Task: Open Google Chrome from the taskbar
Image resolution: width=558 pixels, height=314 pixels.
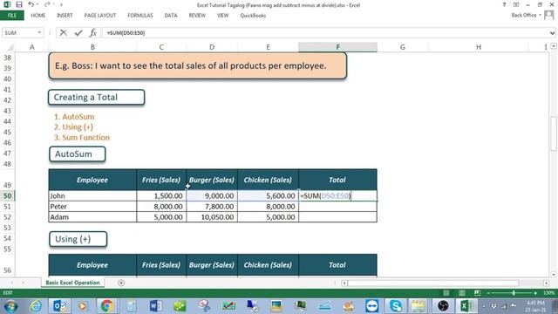Action: (x=106, y=306)
